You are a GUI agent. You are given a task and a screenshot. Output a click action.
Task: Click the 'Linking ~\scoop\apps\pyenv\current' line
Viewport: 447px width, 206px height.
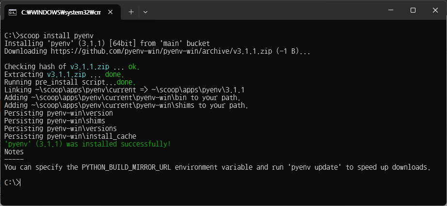pos(124,90)
